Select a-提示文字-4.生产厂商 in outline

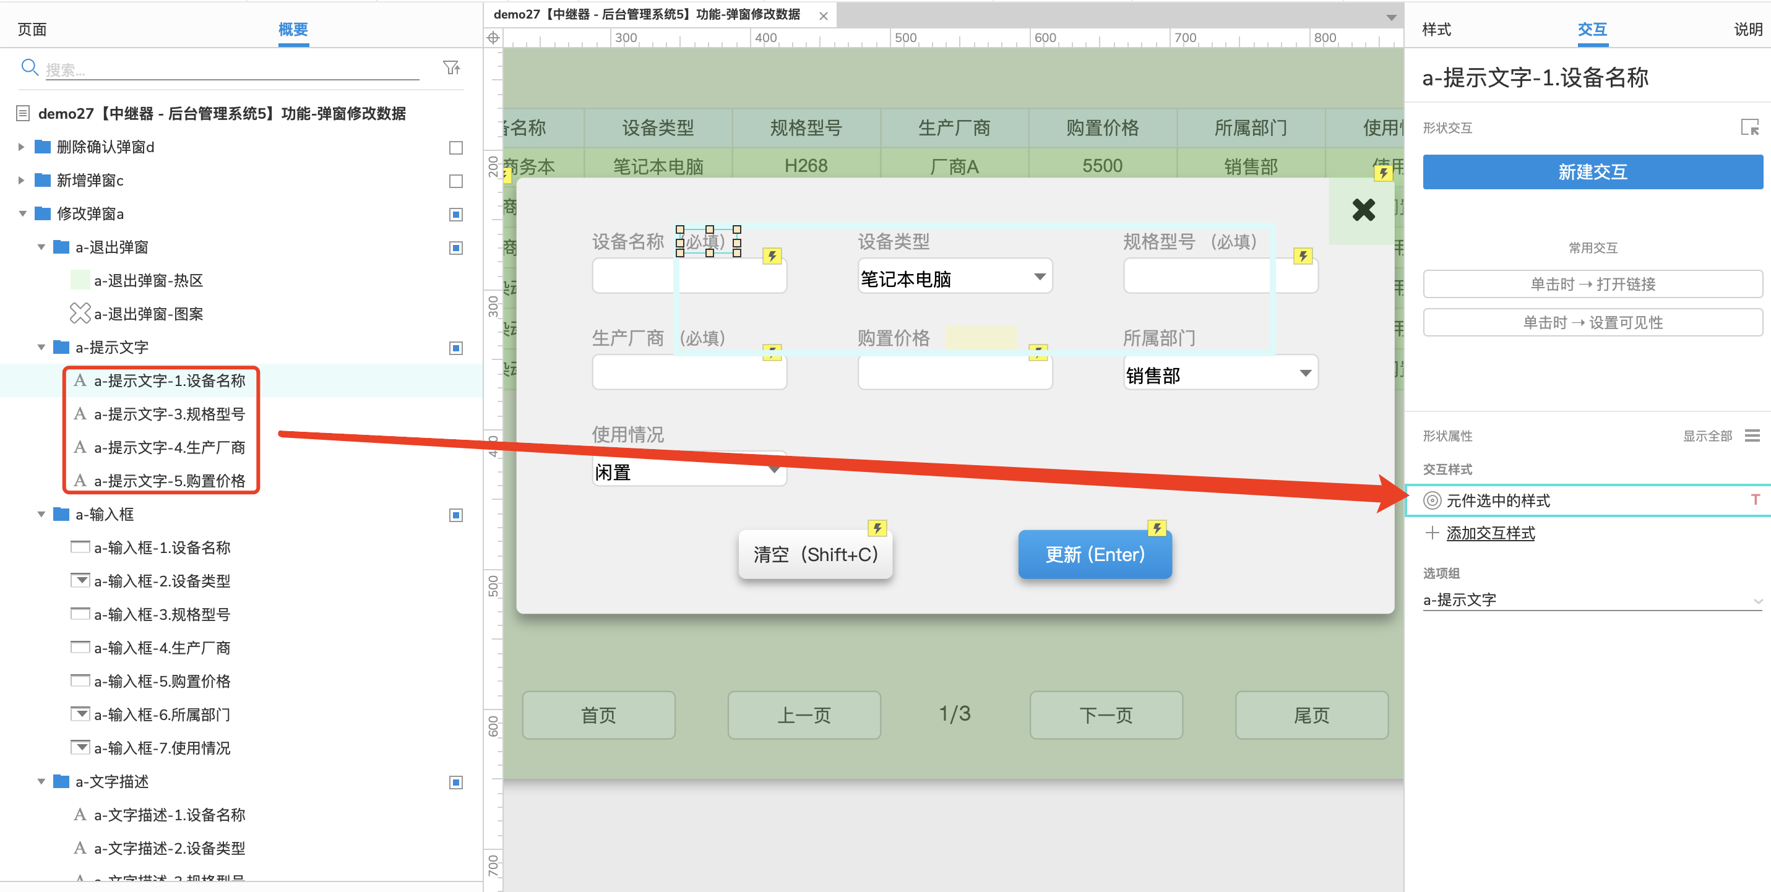(169, 447)
